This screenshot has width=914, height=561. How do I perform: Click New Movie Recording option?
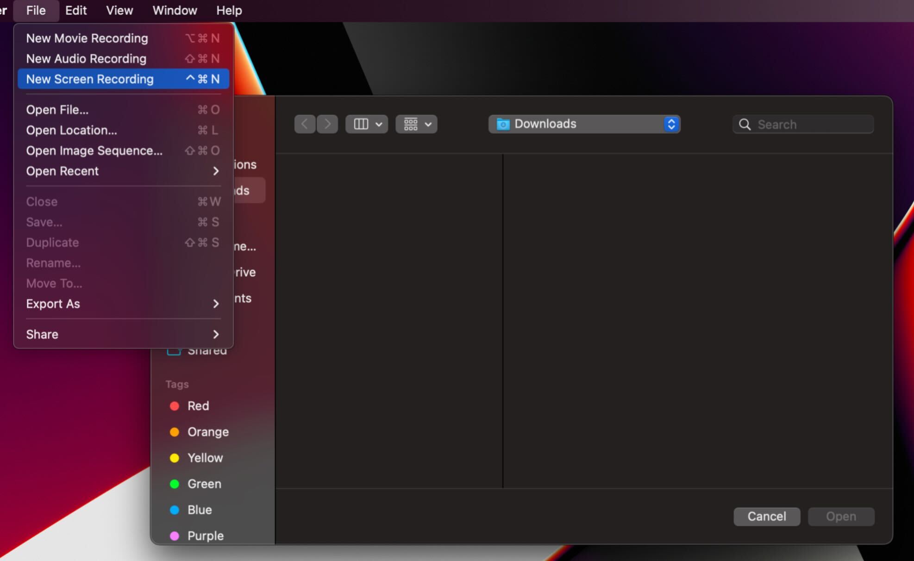[x=86, y=37]
